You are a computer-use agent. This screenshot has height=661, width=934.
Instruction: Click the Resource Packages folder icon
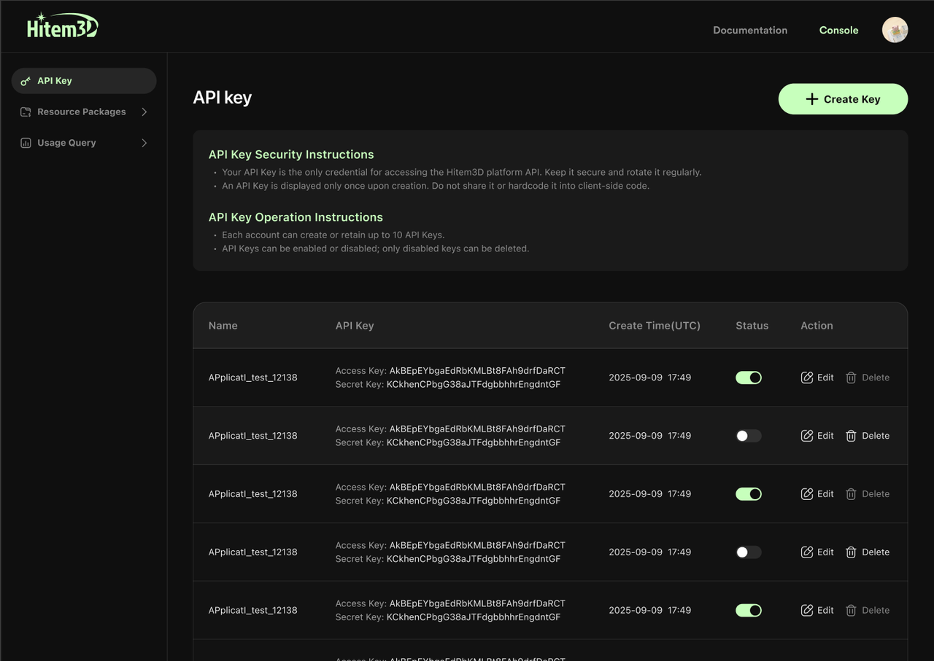click(x=26, y=112)
